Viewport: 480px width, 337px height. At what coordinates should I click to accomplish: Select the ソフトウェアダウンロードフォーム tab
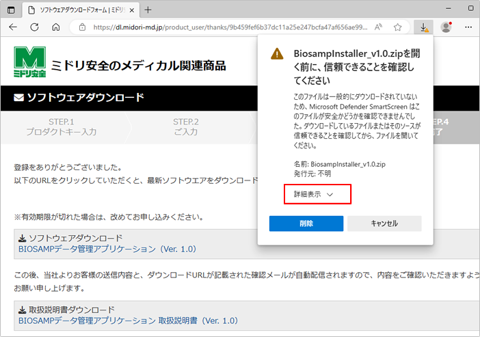click(81, 10)
